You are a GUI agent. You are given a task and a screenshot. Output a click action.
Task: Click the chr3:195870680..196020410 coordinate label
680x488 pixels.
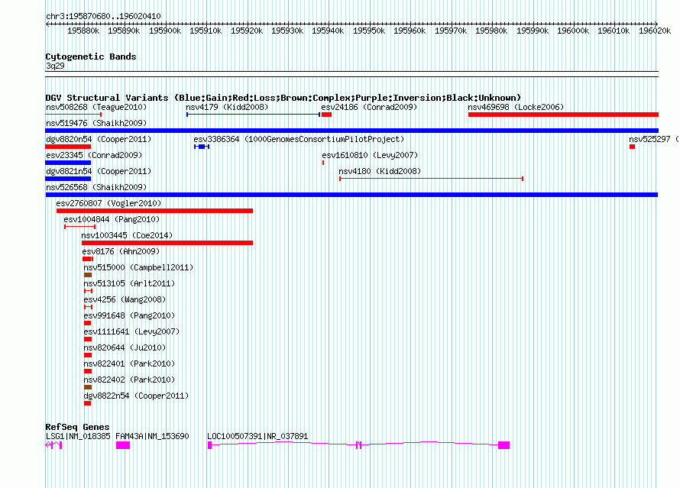[103, 16]
